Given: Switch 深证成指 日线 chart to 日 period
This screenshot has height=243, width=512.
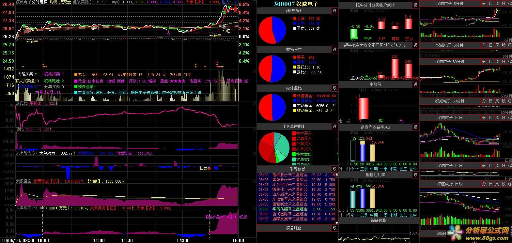Looking at the screenshot, I should click(490, 184).
